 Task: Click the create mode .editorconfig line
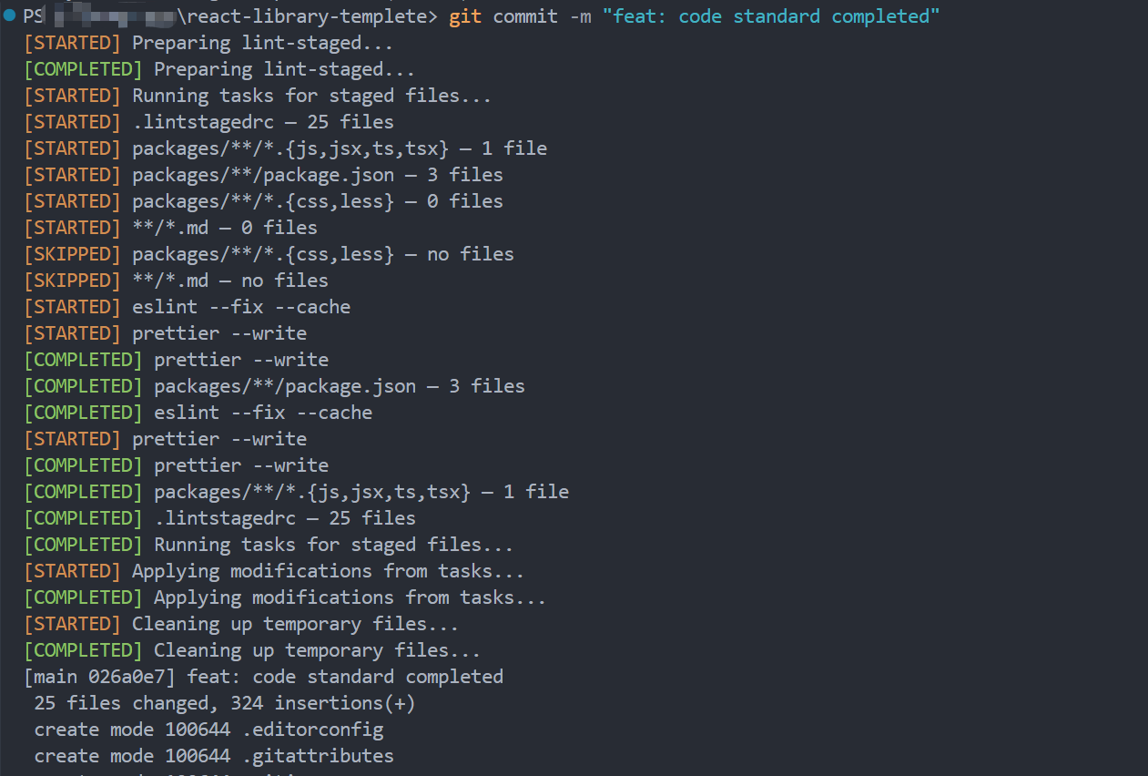[x=208, y=730]
